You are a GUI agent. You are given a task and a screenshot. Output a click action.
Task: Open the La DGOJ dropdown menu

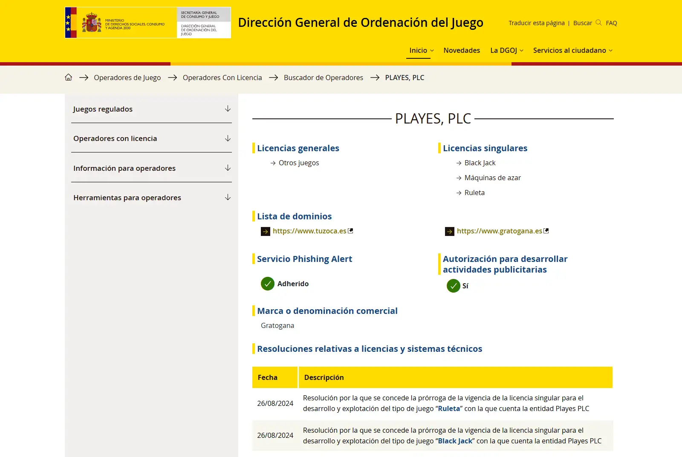(x=506, y=50)
